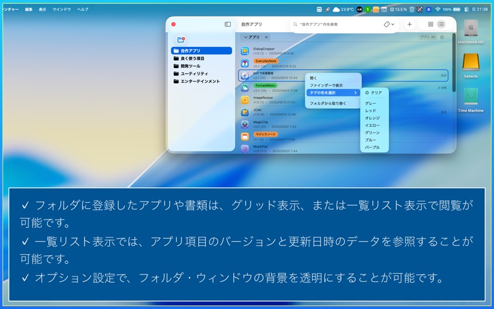Choose ファインダーで表示 in context menu
494x309 pixels.
coord(333,85)
